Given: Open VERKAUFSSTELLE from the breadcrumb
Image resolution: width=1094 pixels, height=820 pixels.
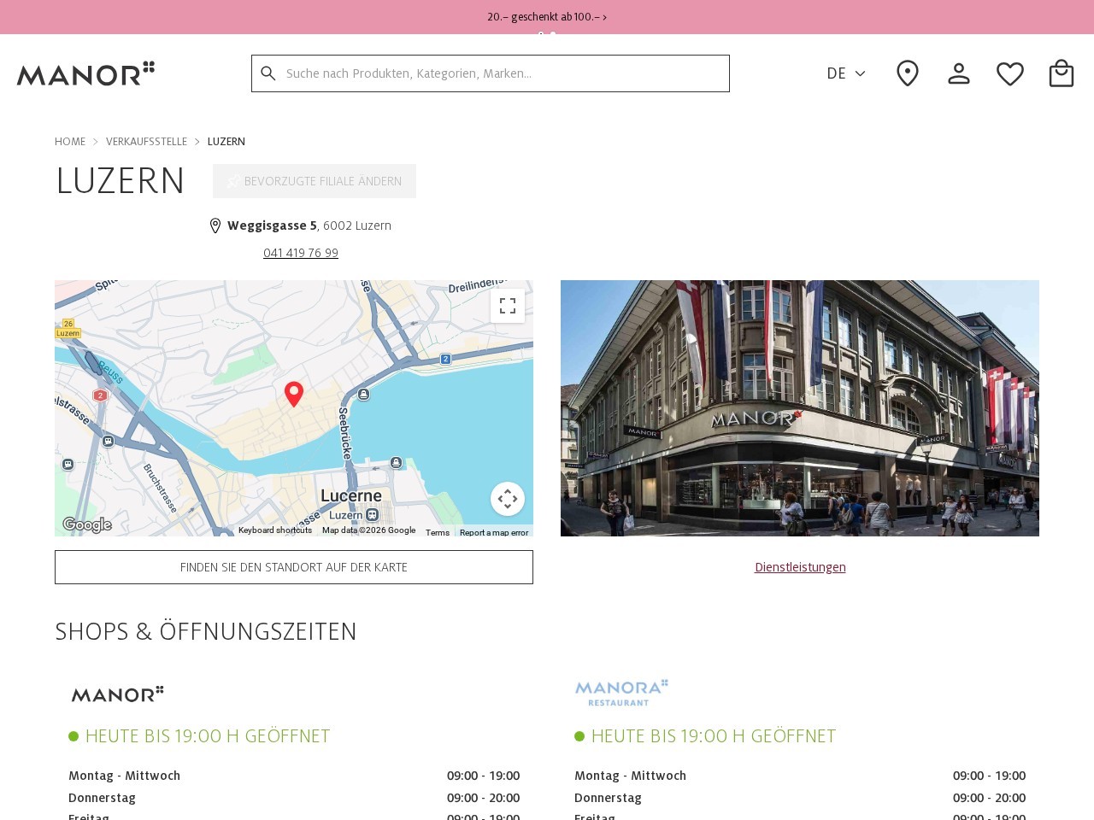Looking at the screenshot, I should [x=146, y=141].
